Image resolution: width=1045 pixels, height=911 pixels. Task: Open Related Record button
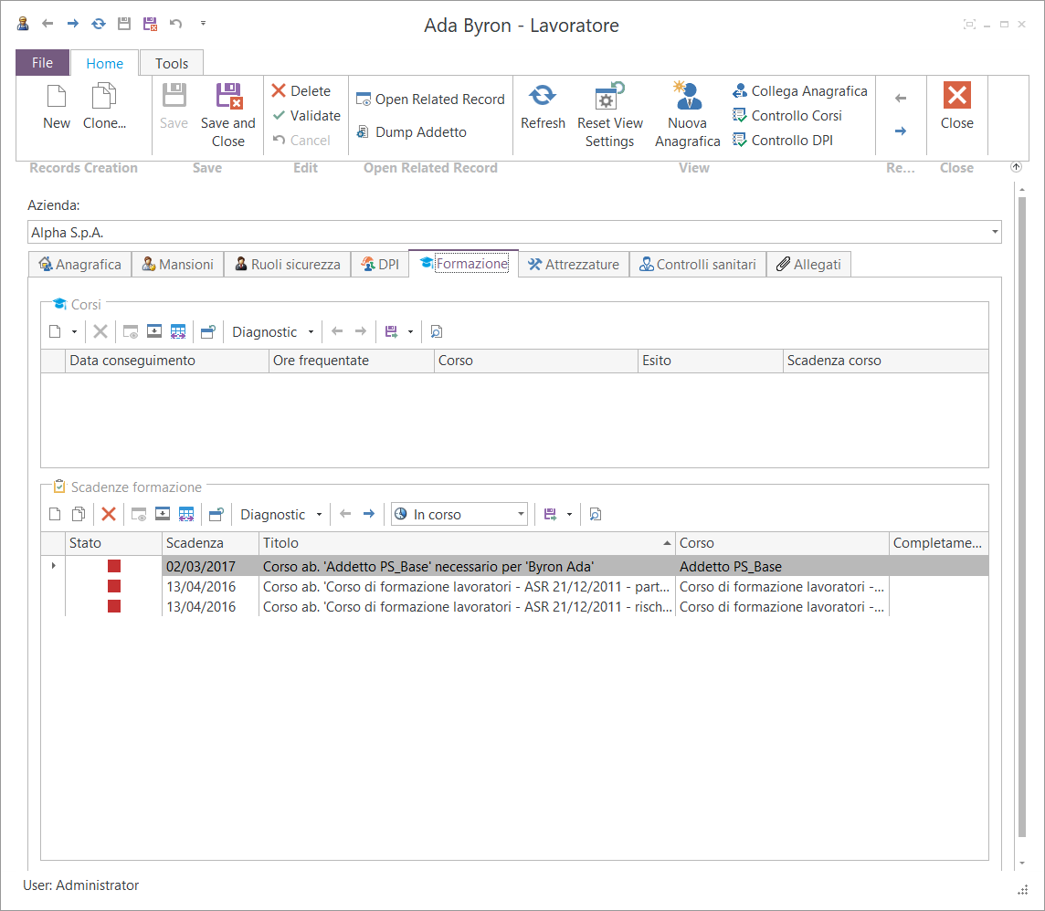coord(430,99)
